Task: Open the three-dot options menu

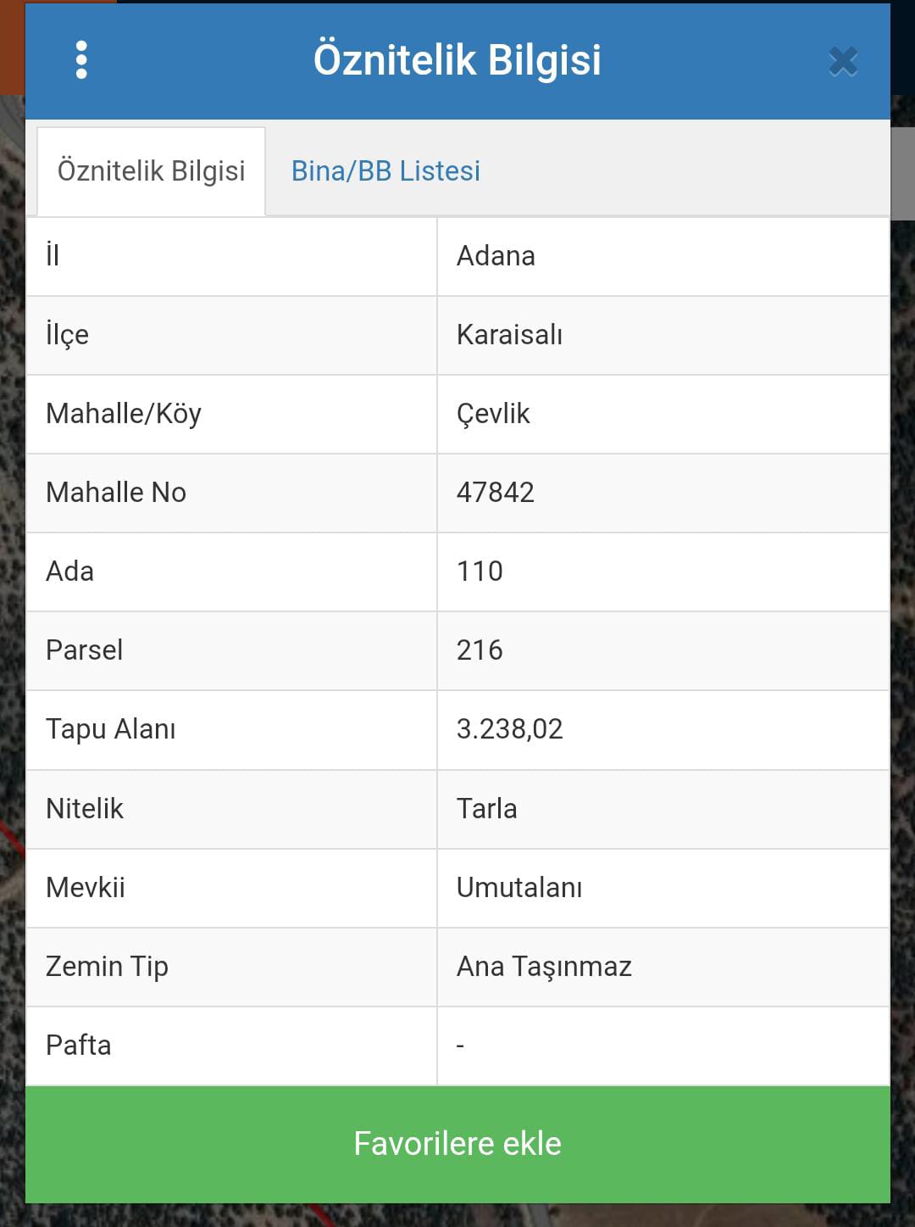Action: point(81,60)
